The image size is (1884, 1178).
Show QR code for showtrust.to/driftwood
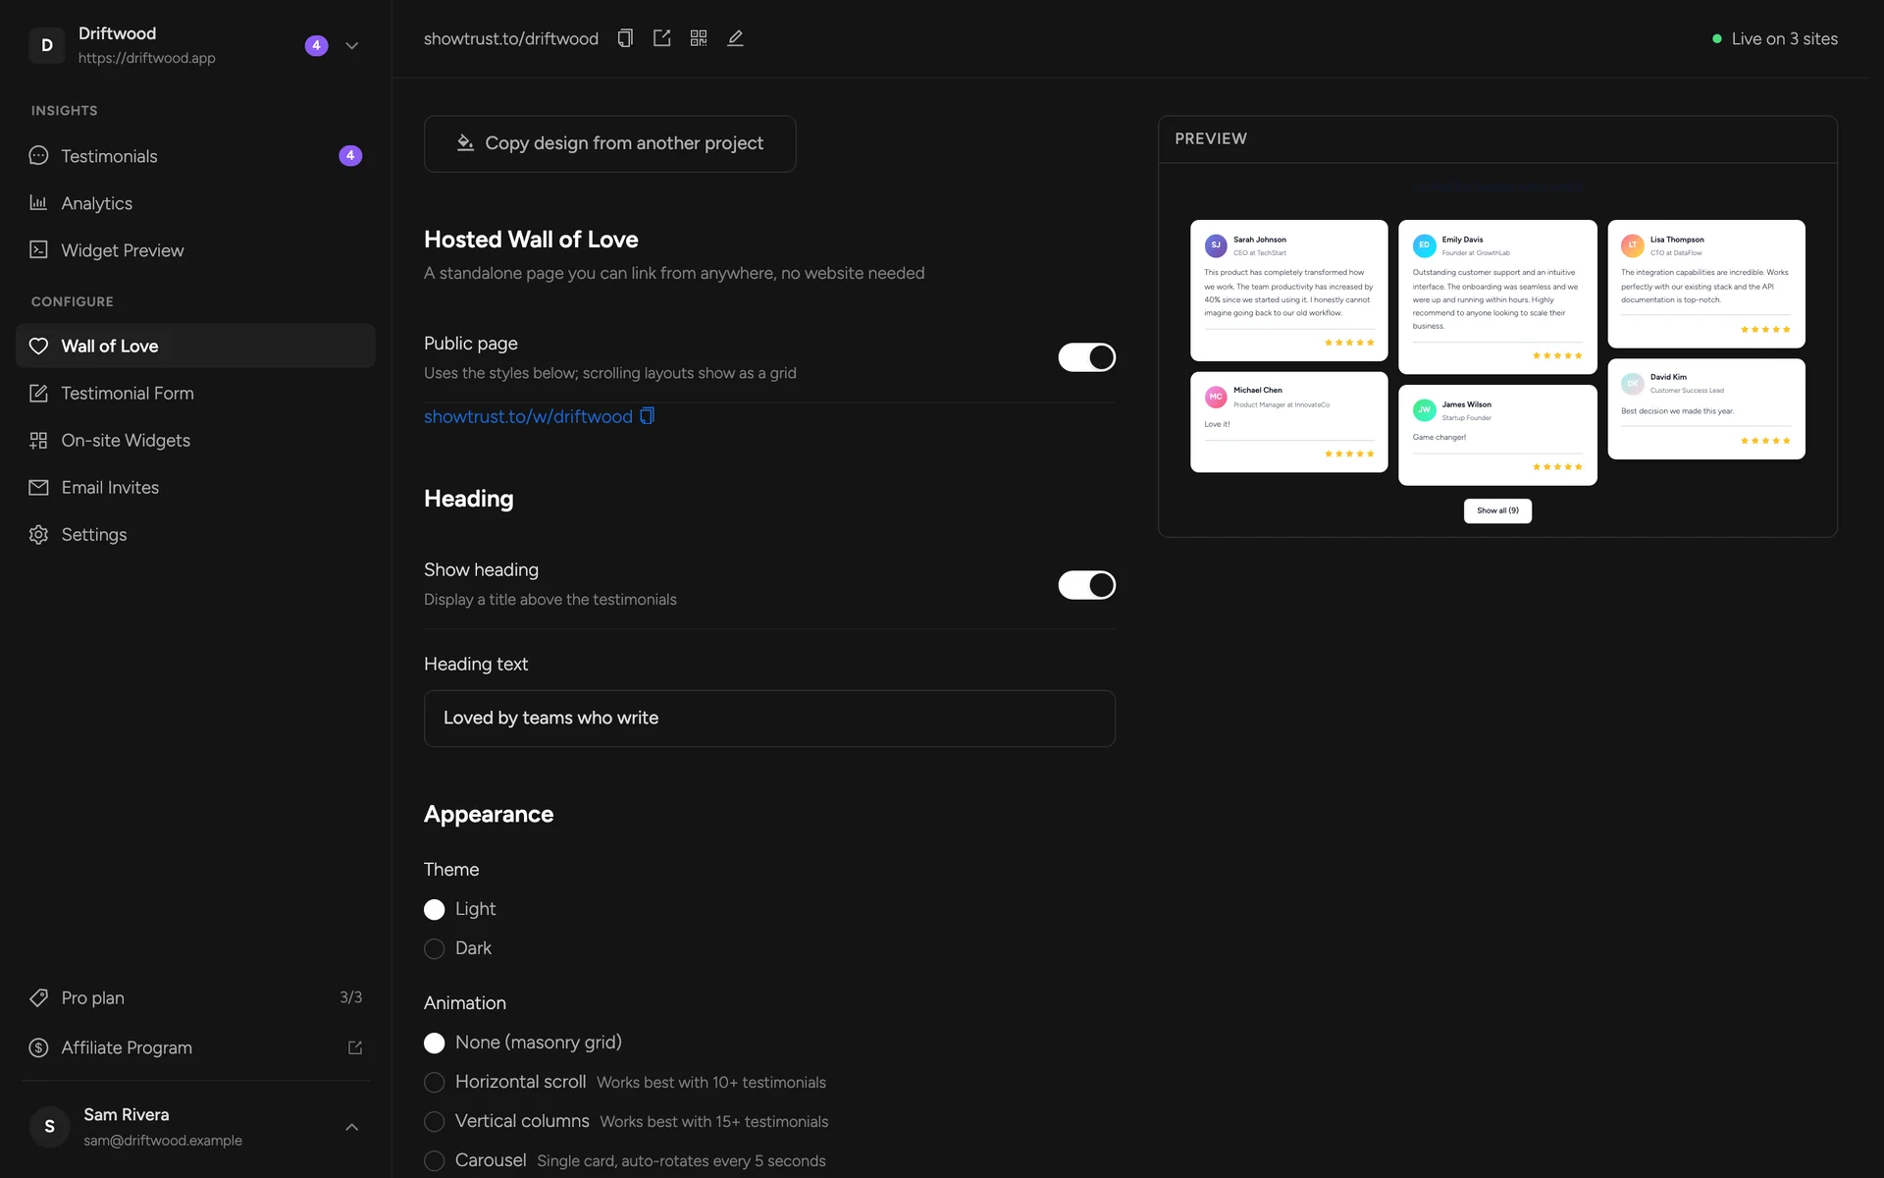point(699,38)
